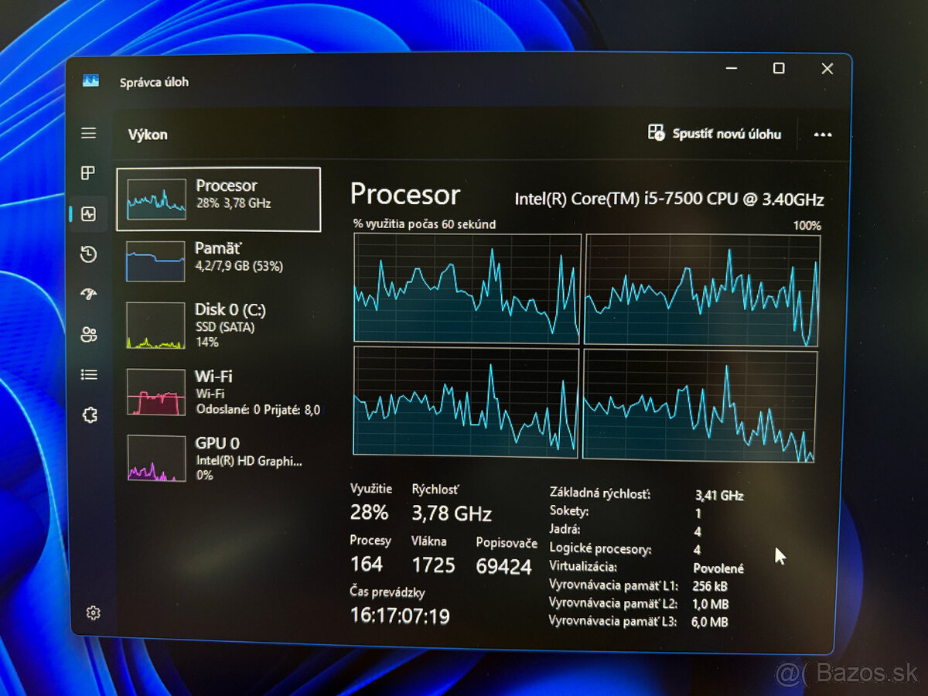Select the Pamäť memory item
Viewport: 928px width, 696px height.
point(218,261)
